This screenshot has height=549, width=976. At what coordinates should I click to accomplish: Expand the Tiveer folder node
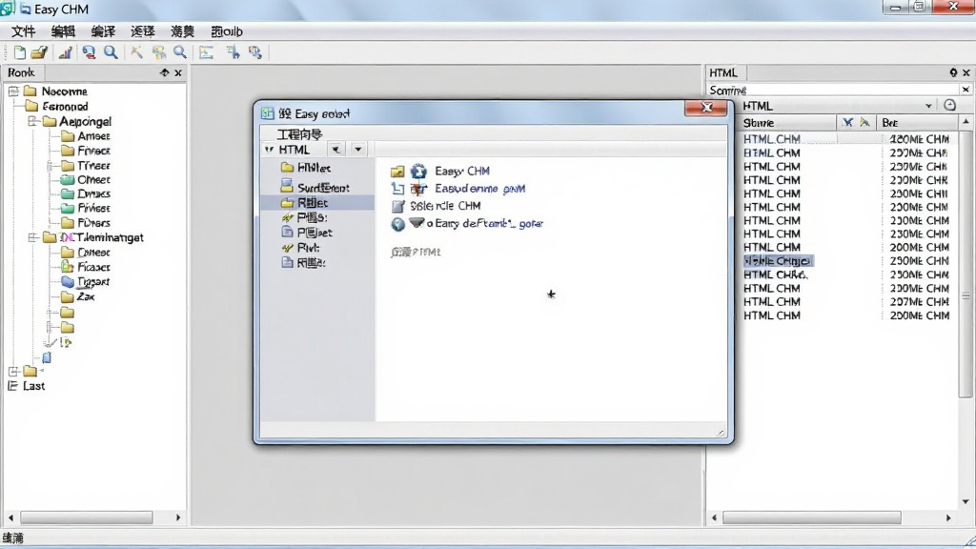[50, 166]
